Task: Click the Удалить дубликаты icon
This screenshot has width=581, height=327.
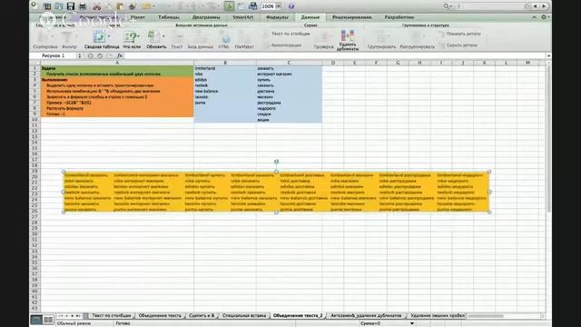Action: click(347, 35)
